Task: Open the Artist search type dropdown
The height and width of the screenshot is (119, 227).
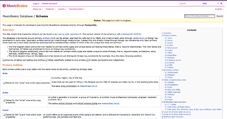Action: click(211, 4)
